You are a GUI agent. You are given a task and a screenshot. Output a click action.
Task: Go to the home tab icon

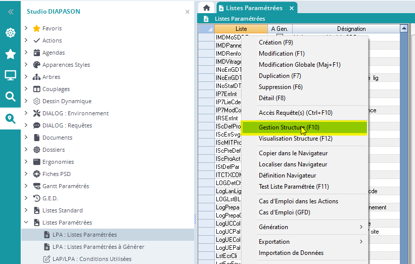click(206, 8)
